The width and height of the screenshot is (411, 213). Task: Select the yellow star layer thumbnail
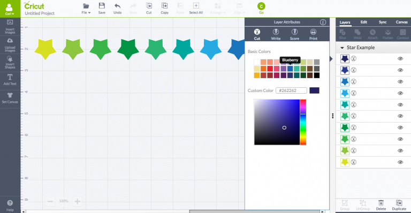345,162
